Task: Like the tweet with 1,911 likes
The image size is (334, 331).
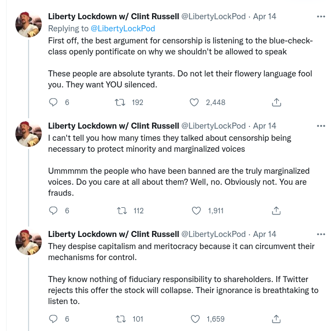Action: (x=196, y=211)
